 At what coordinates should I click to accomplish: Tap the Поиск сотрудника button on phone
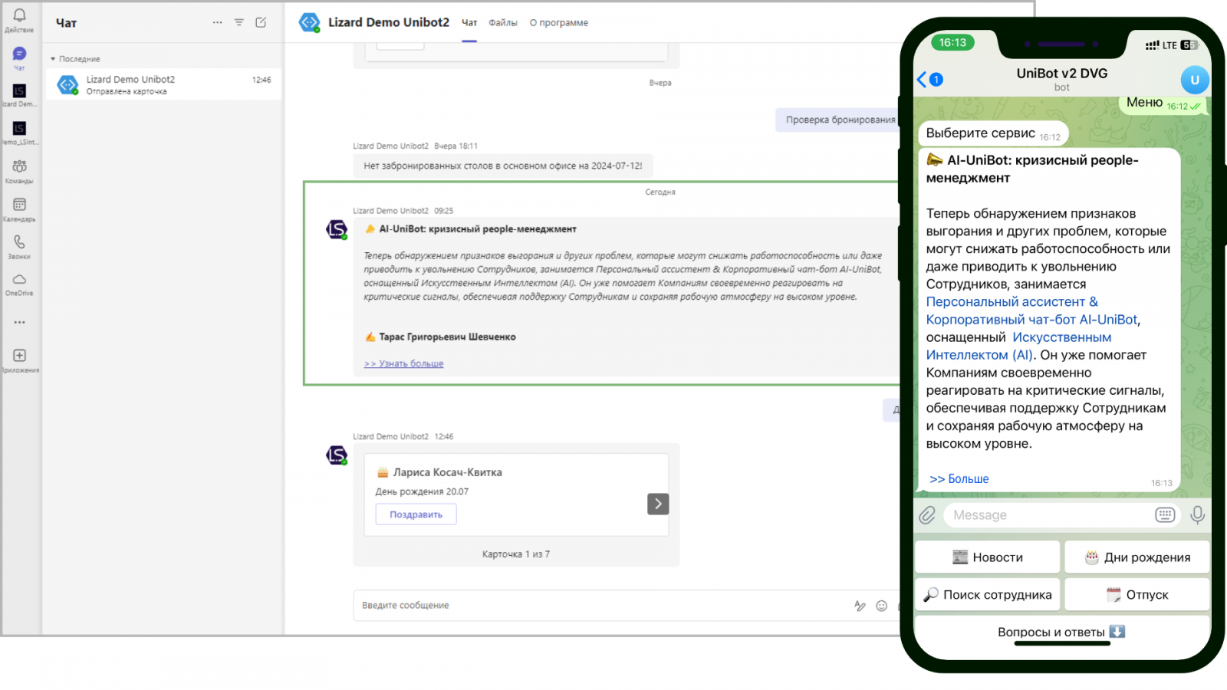[x=987, y=594]
